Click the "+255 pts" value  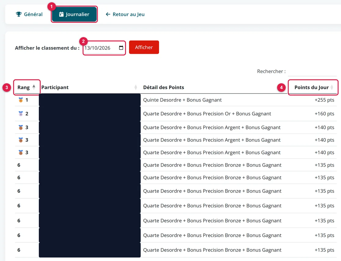(x=324, y=100)
